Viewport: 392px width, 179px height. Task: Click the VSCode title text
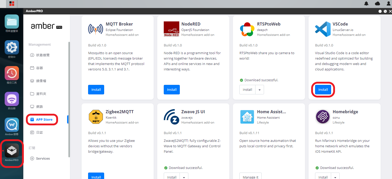point(340,24)
